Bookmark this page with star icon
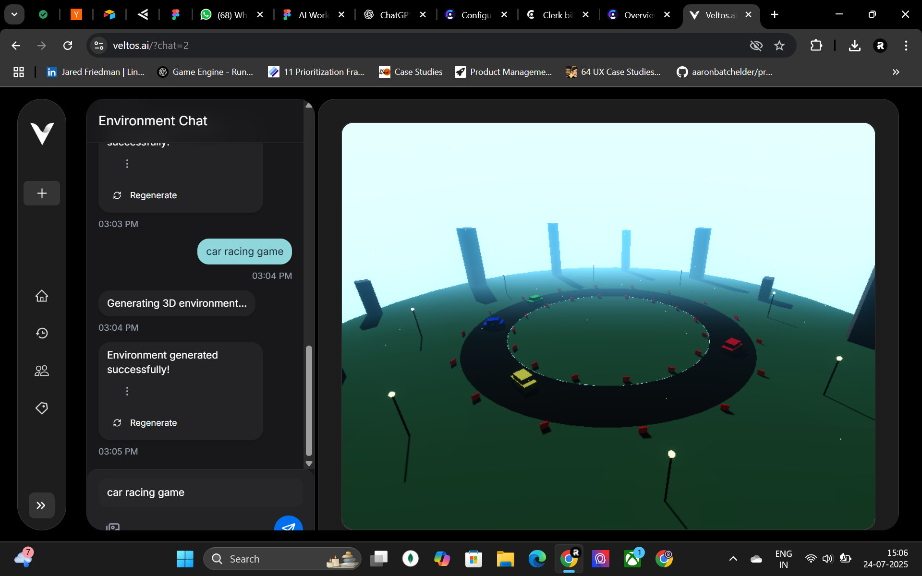Image resolution: width=922 pixels, height=576 pixels. (779, 46)
